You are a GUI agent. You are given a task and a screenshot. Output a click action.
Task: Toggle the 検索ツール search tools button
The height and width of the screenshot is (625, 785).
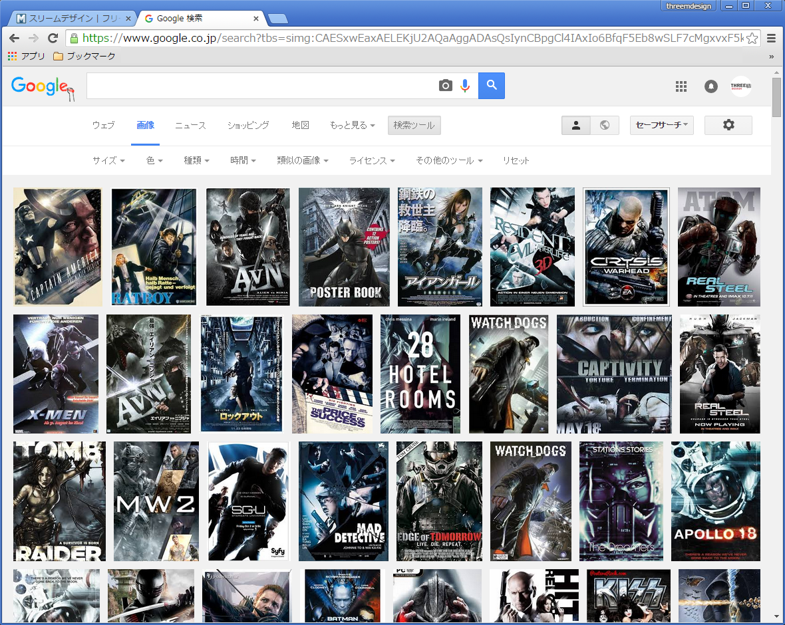(x=414, y=125)
